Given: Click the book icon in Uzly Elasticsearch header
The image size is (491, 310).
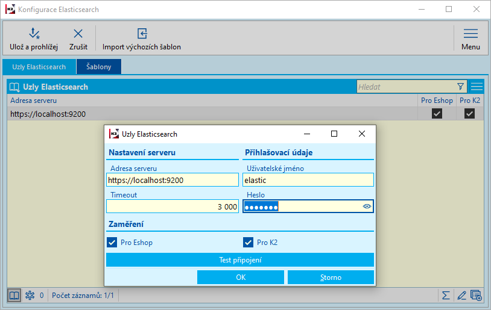Looking at the screenshot, I should [x=14, y=87].
